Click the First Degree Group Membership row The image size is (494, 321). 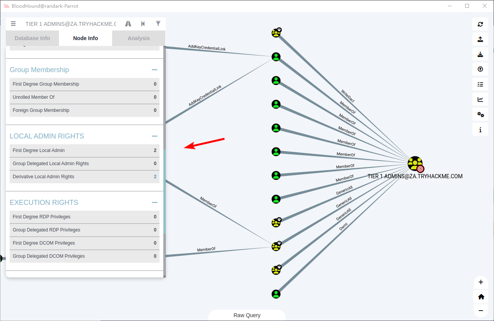click(84, 84)
